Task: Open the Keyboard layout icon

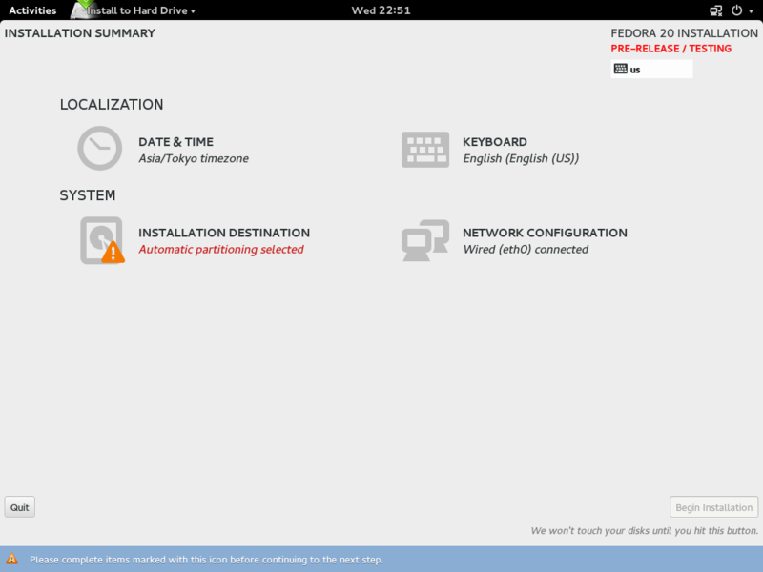Action: coord(425,150)
